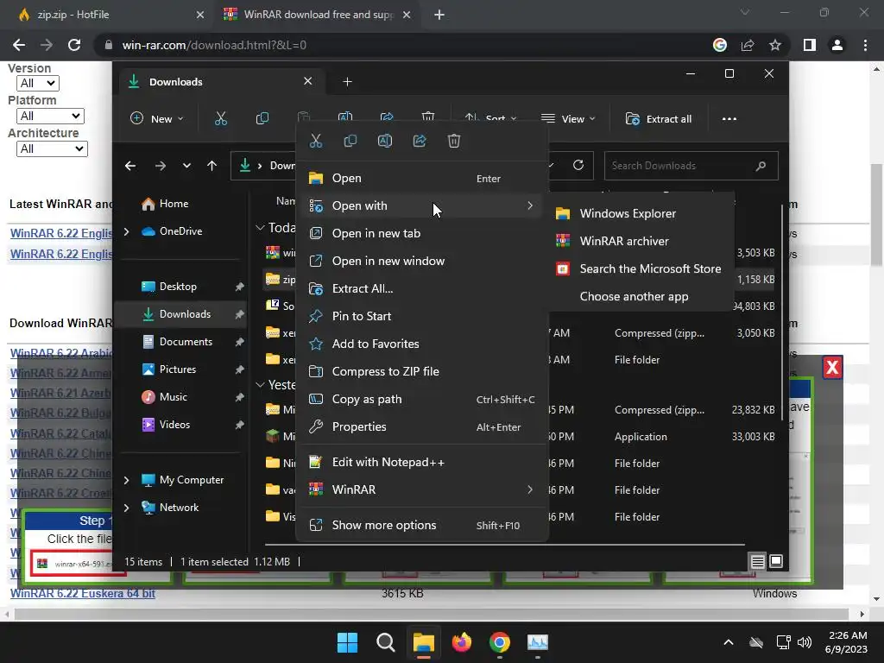The width and height of the screenshot is (884, 663).
Task: Open the New dropdown in Explorer toolbar
Action: point(157,118)
